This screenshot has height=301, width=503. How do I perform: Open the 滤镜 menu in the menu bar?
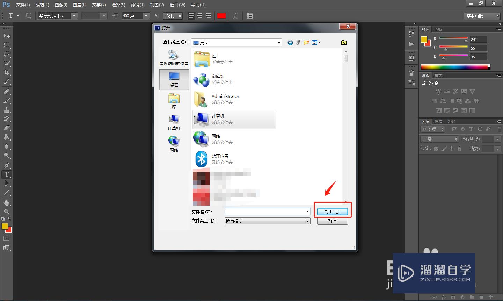(x=138, y=5)
